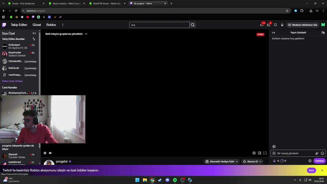Open KaiCenat offline channel
The width and height of the screenshot is (327, 184).
coord(19,68)
